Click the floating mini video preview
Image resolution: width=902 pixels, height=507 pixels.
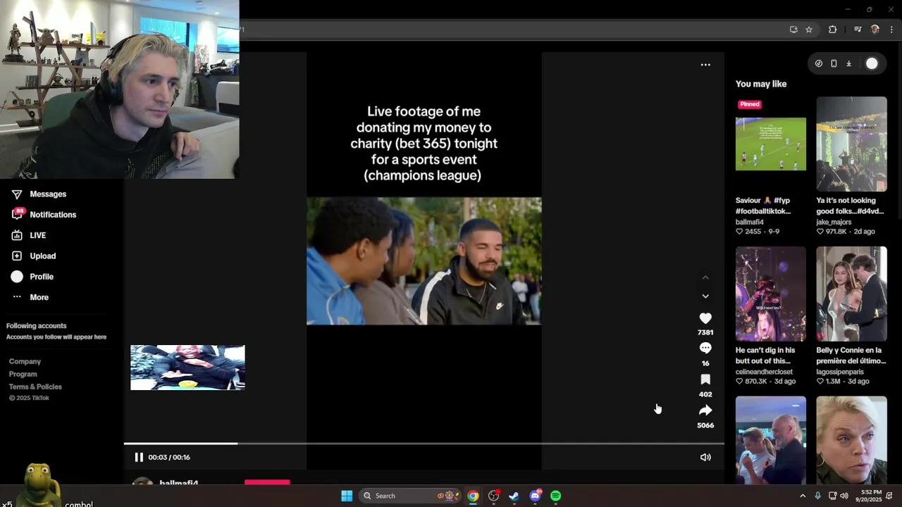(x=187, y=368)
